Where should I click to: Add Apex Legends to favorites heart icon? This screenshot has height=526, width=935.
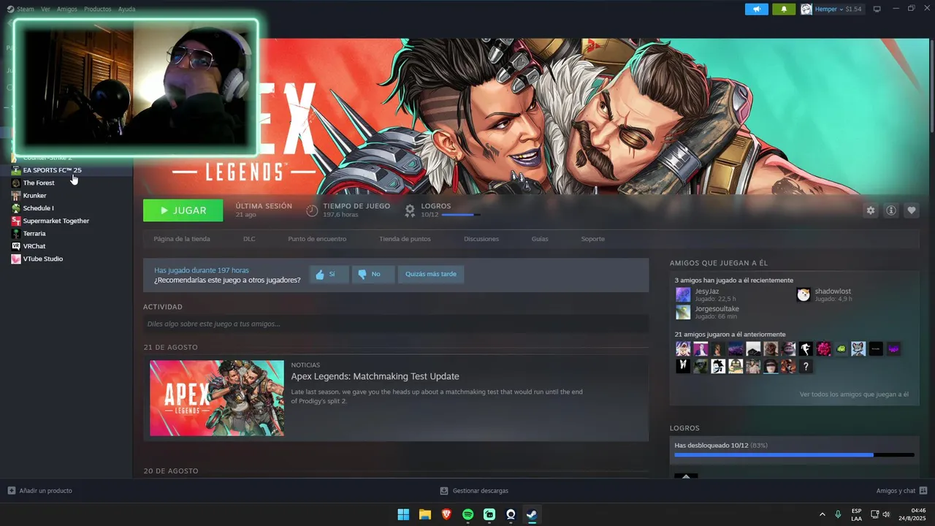[x=911, y=210]
